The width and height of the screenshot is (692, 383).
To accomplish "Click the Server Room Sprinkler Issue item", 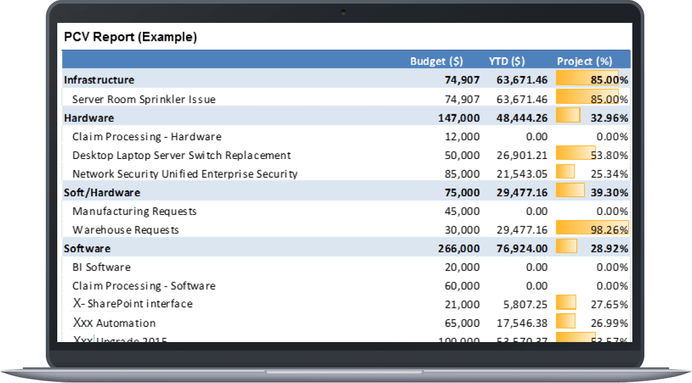I will tap(143, 99).
